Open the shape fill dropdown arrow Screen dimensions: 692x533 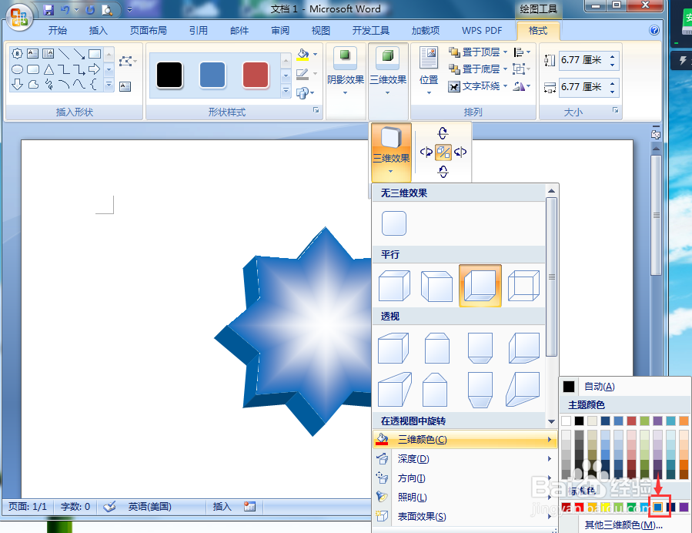(315, 55)
